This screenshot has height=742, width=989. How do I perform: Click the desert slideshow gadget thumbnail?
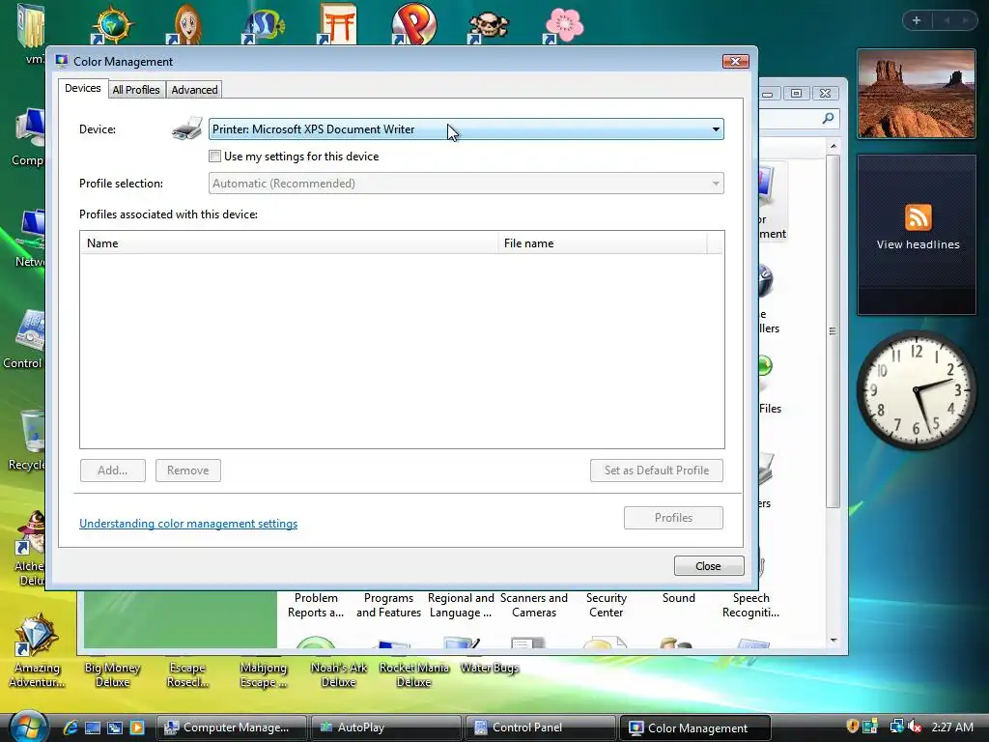click(917, 94)
